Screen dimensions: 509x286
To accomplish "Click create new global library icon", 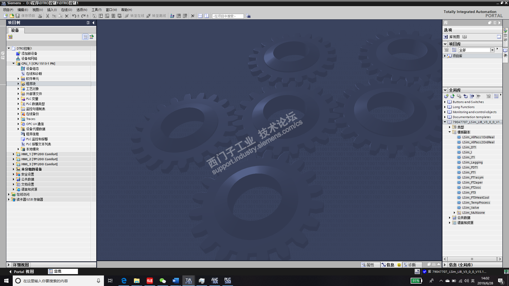I will coord(446,96).
